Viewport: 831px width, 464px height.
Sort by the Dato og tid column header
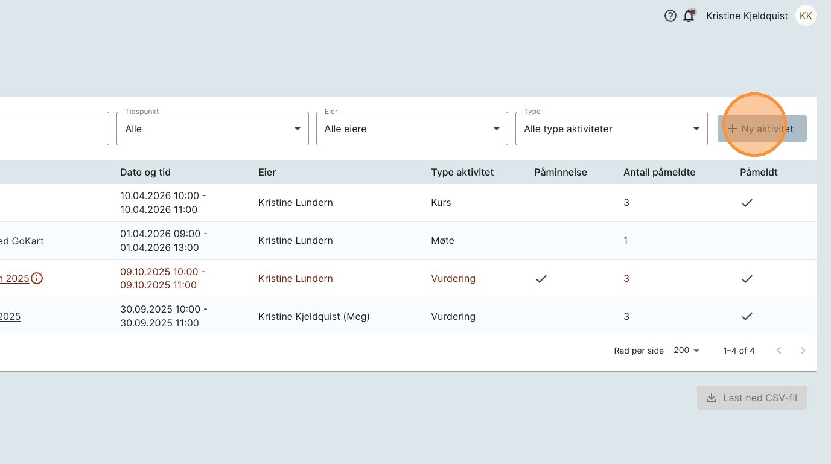tap(145, 172)
